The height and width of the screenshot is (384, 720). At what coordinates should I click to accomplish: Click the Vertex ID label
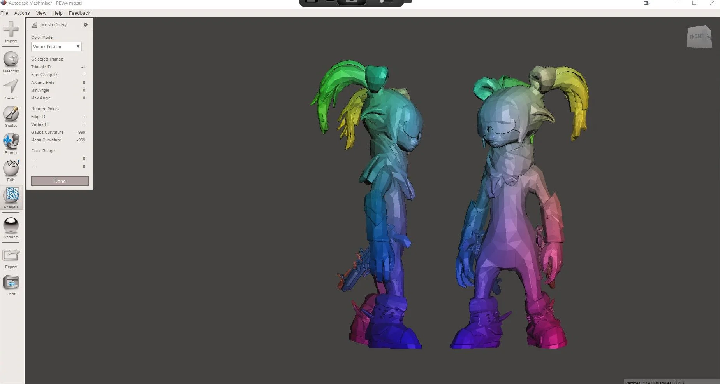(x=40, y=124)
